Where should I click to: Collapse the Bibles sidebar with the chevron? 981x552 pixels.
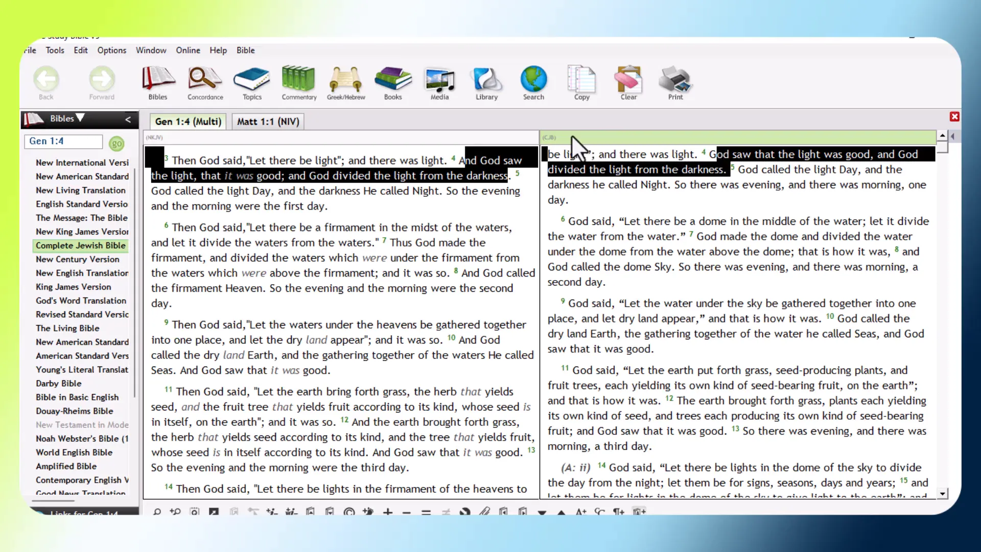pyautogui.click(x=128, y=119)
